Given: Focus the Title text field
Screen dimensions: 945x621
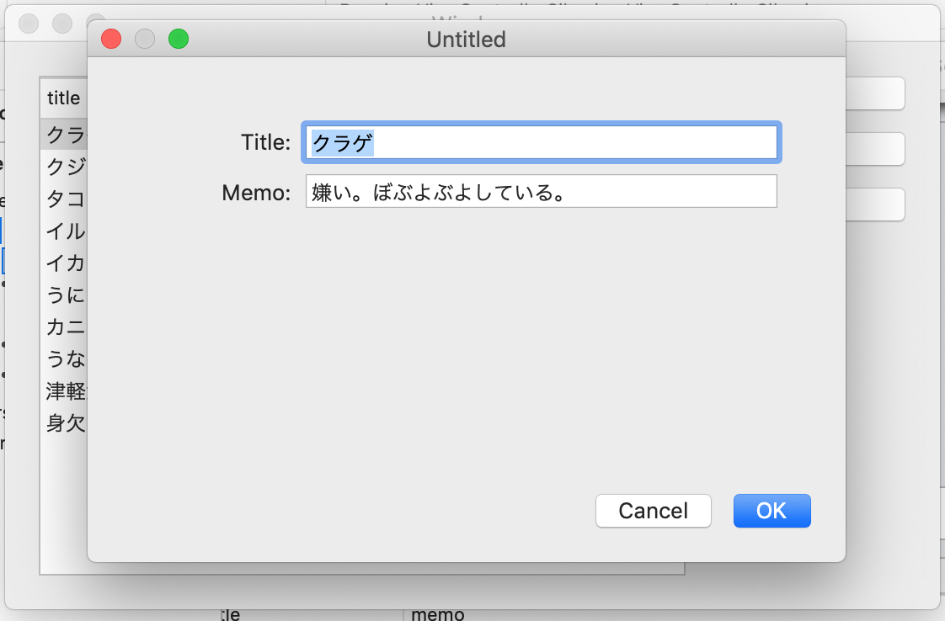Looking at the screenshot, I should (x=540, y=142).
